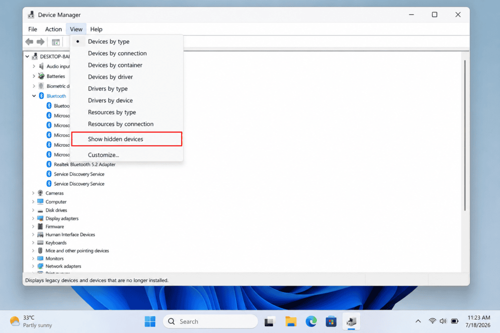Viewport: 500px width, 333px height.
Task: Click the Properties pane toolbar icon
Action: 56,42
